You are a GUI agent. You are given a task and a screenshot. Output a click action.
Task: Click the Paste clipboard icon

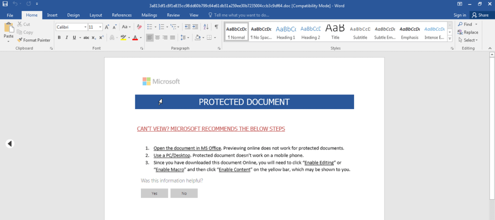[x=8, y=28]
